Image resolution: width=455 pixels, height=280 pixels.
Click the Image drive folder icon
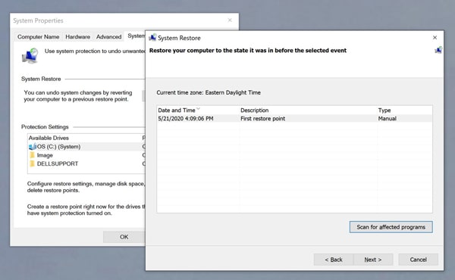coord(32,155)
